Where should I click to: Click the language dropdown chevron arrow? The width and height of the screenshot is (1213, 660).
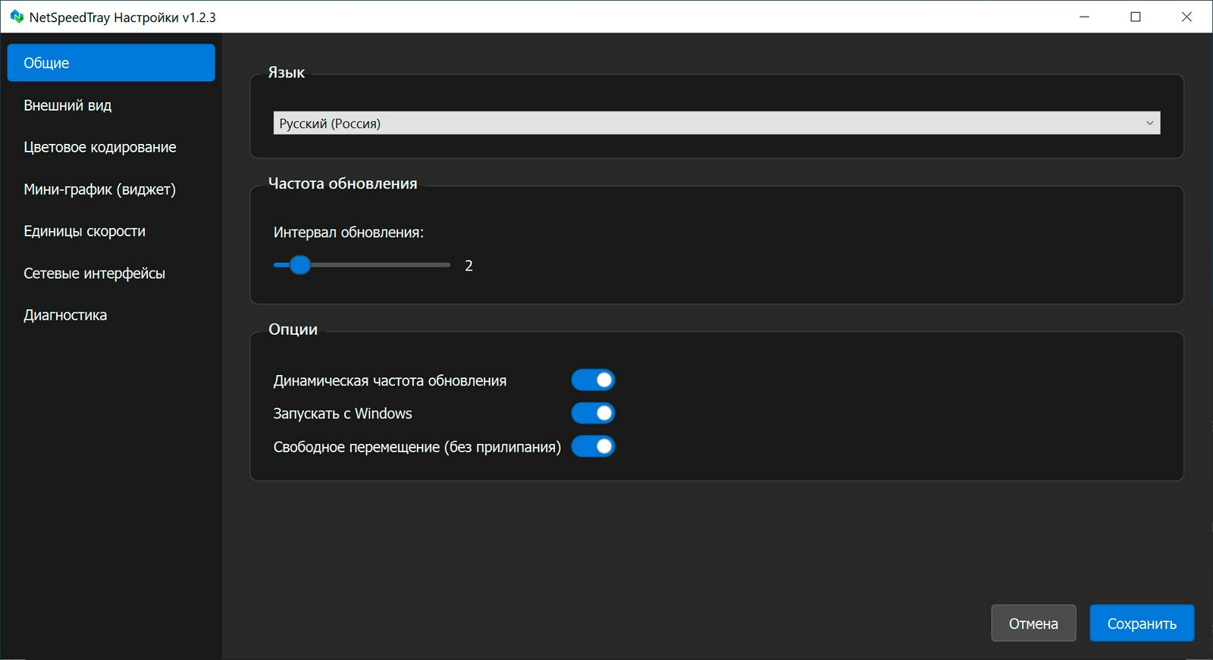(1149, 124)
